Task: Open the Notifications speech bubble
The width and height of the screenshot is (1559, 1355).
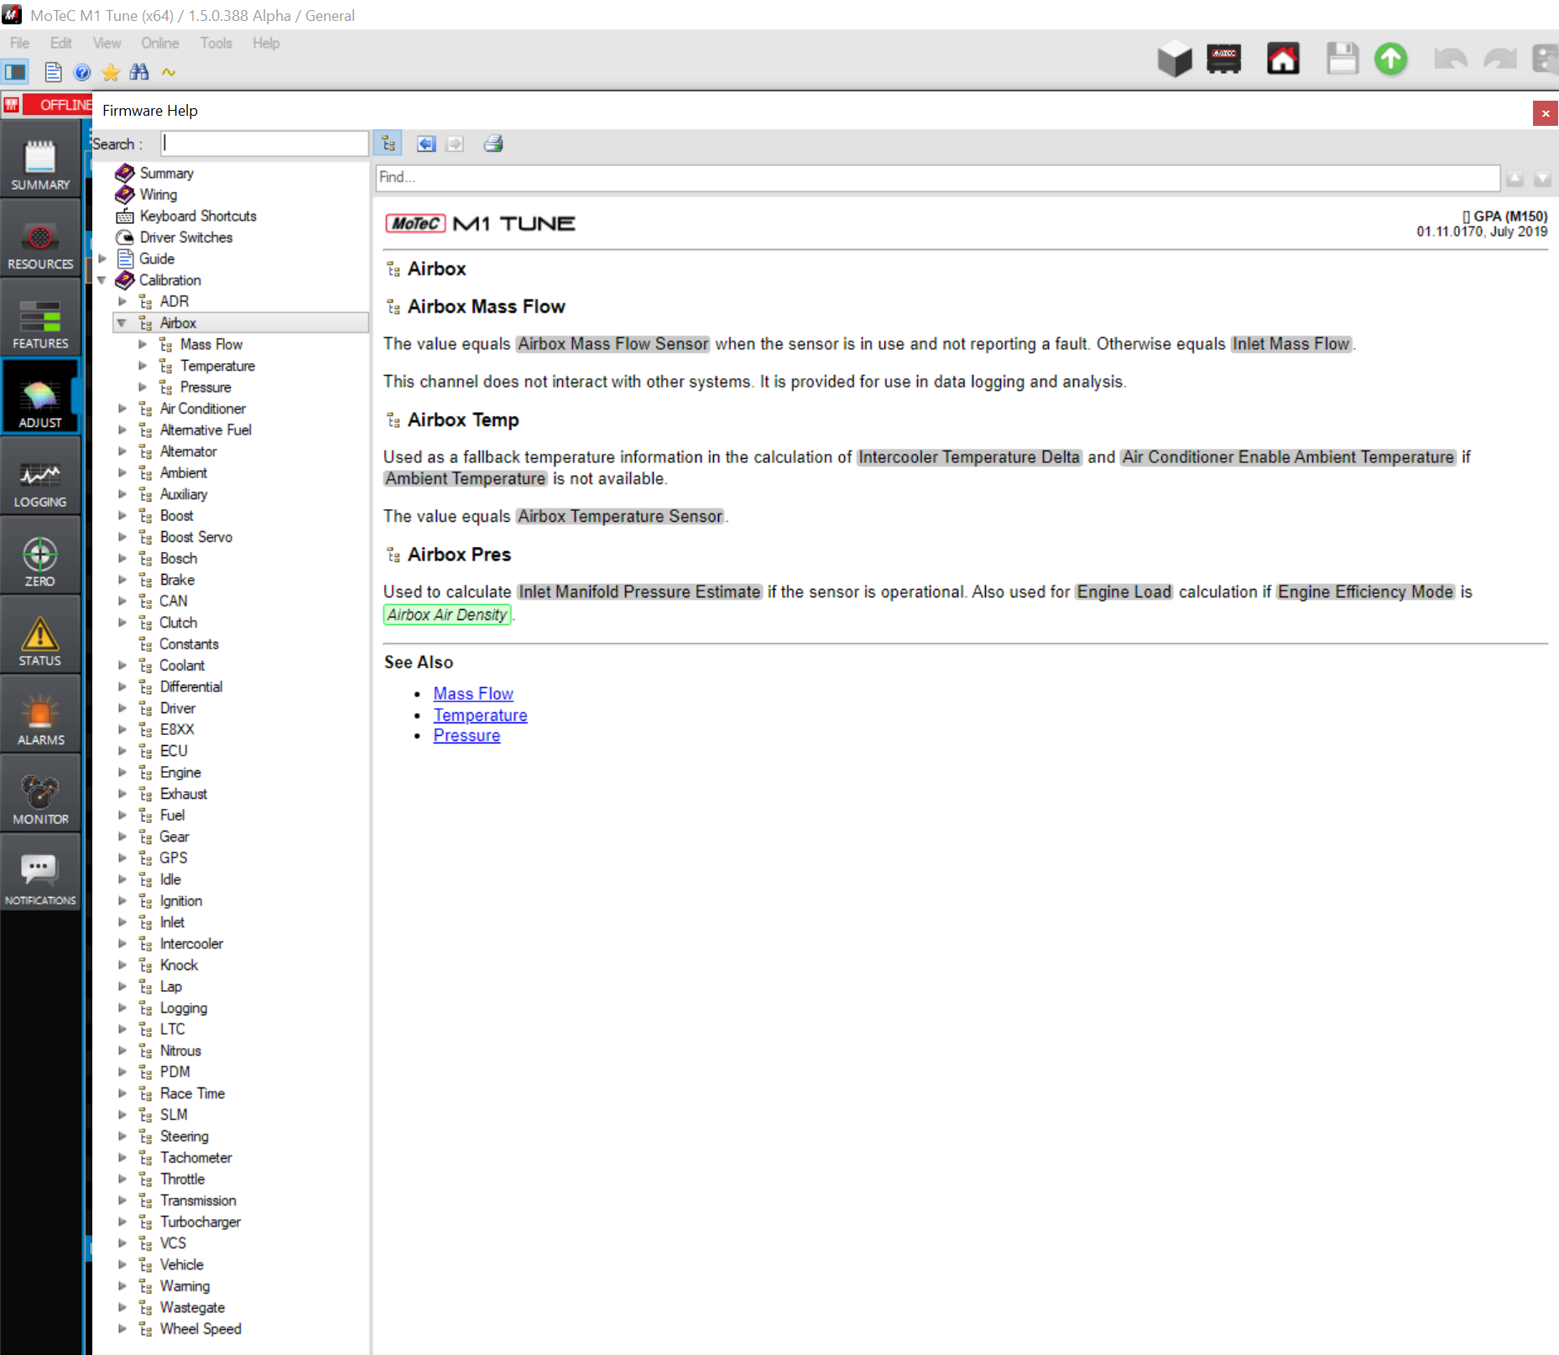Action: tap(40, 878)
